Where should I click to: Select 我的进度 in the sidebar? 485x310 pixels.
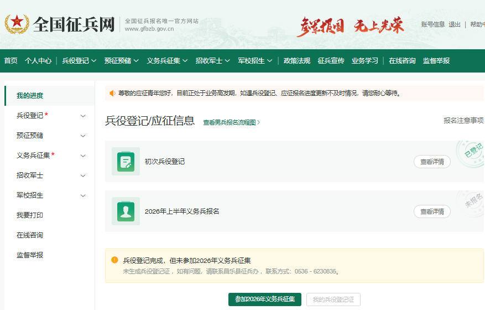click(30, 96)
